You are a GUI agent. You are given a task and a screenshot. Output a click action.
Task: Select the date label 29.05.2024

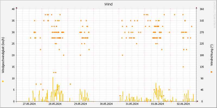[81, 104]
